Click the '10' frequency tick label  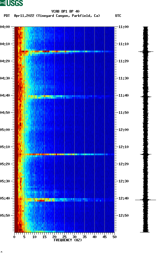pos(34,237)
